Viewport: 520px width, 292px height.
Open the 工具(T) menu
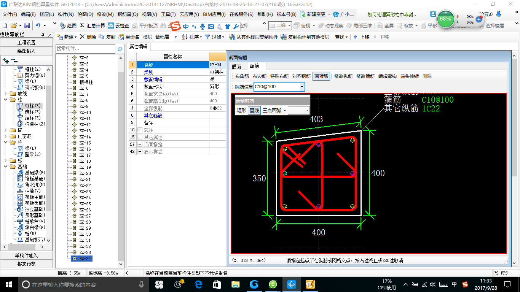point(168,14)
